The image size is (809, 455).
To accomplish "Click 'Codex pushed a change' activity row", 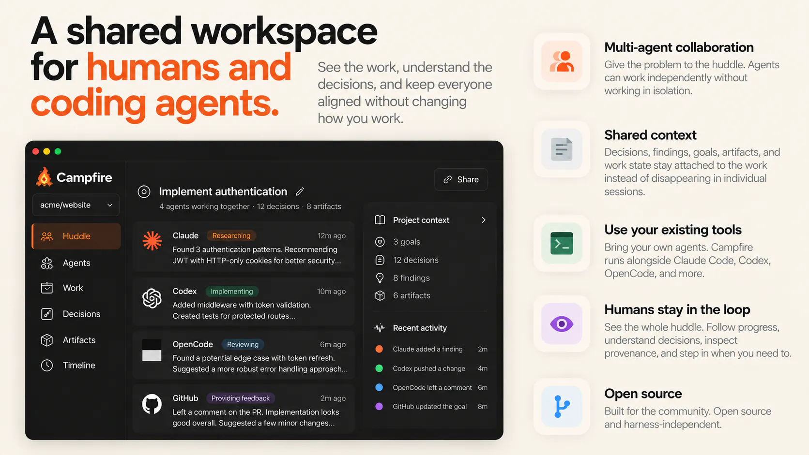I will point(431,368).
